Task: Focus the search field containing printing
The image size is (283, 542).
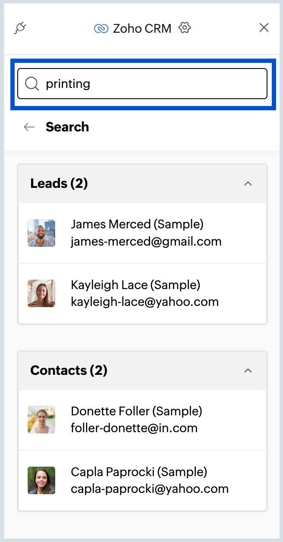Action: 142,84
